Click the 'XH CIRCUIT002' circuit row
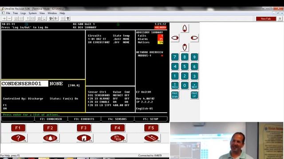This screenshot has width=284, height=159. 109,42
